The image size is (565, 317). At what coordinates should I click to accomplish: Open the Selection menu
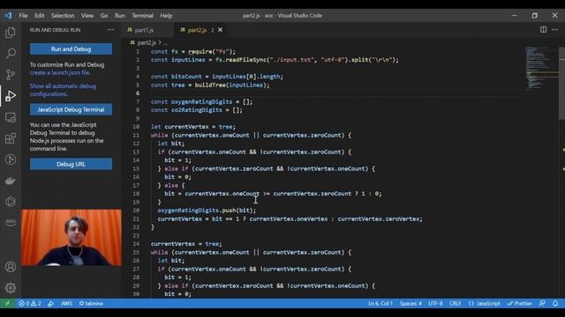[63, 16]
